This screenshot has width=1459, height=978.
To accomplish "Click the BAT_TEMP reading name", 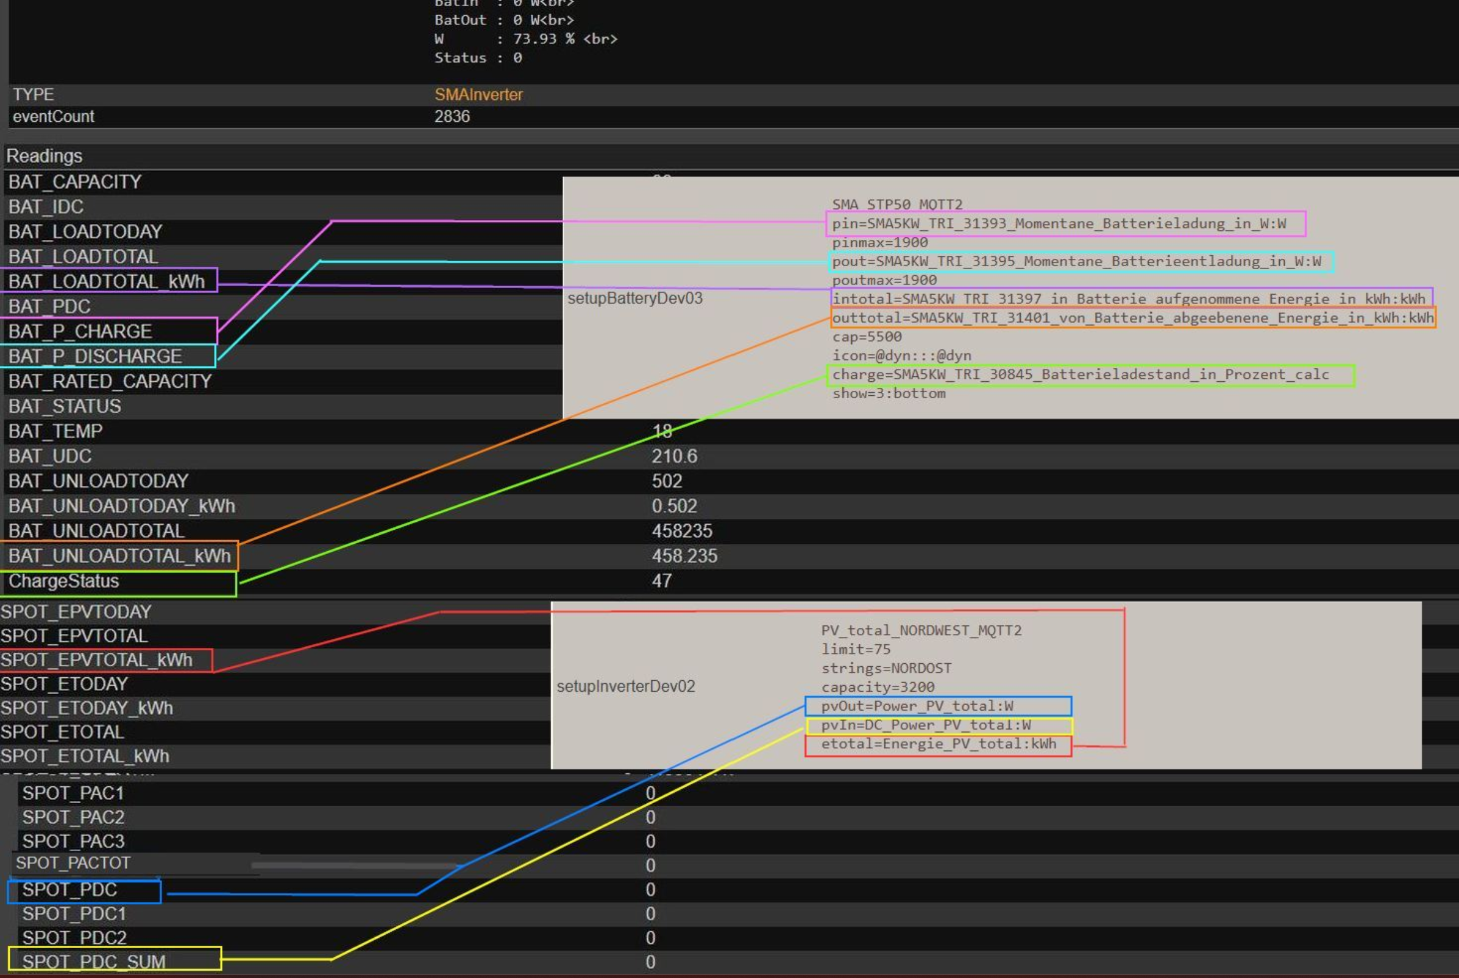I will click(x=55, y=431).
